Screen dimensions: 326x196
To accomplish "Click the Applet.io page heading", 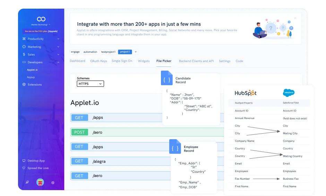I will (85, 103).
